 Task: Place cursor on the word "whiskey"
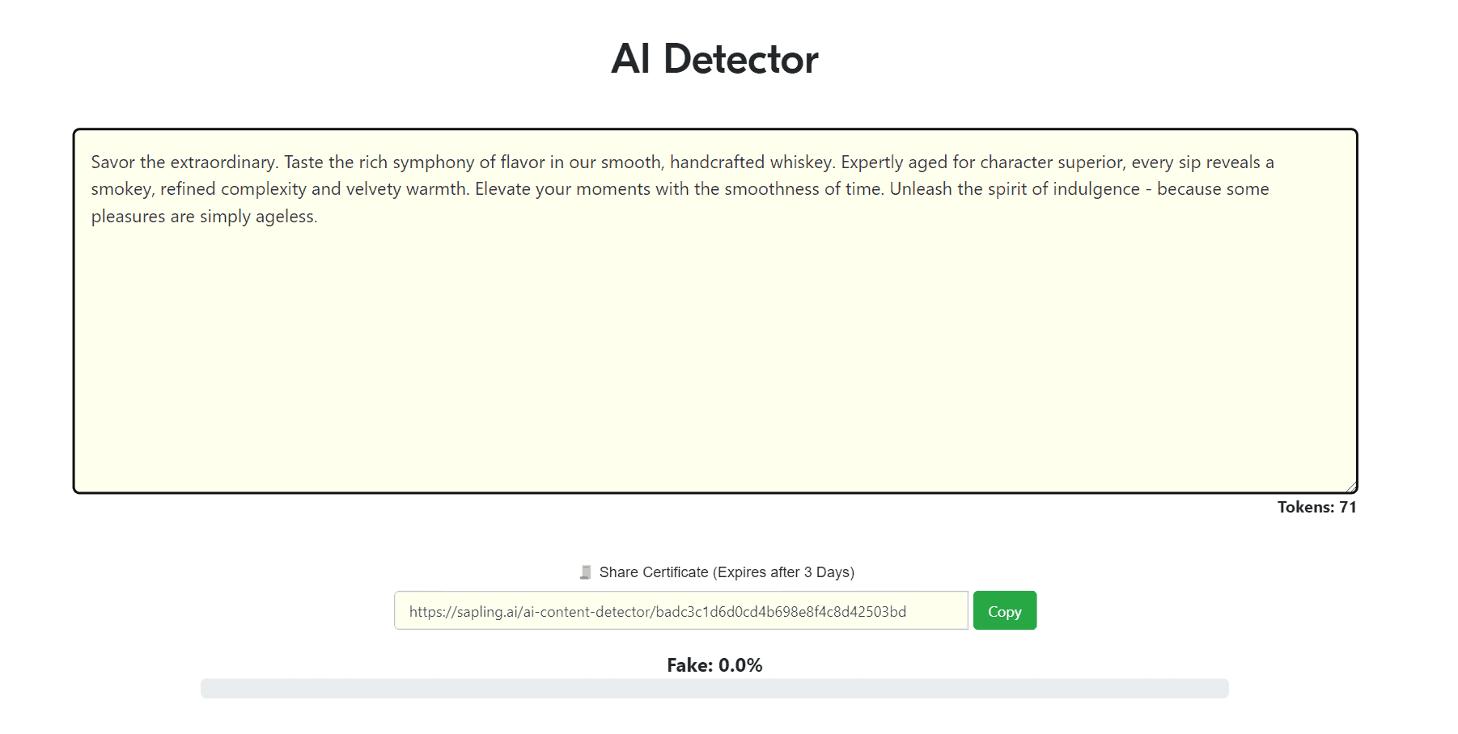point(800,162)
